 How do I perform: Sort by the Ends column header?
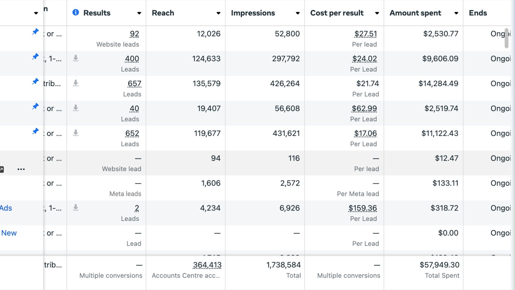coord(478,13)
